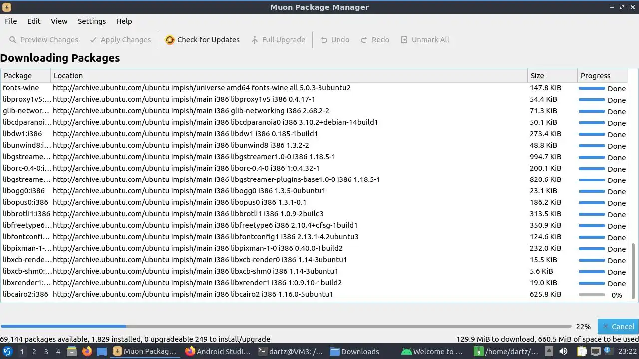Select the libpixman-1-0 package row
639x359 pixels.
(x=315, y=248)
